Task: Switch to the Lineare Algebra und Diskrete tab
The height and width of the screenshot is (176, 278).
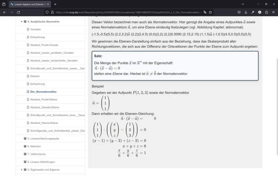Action: point(29,4)
